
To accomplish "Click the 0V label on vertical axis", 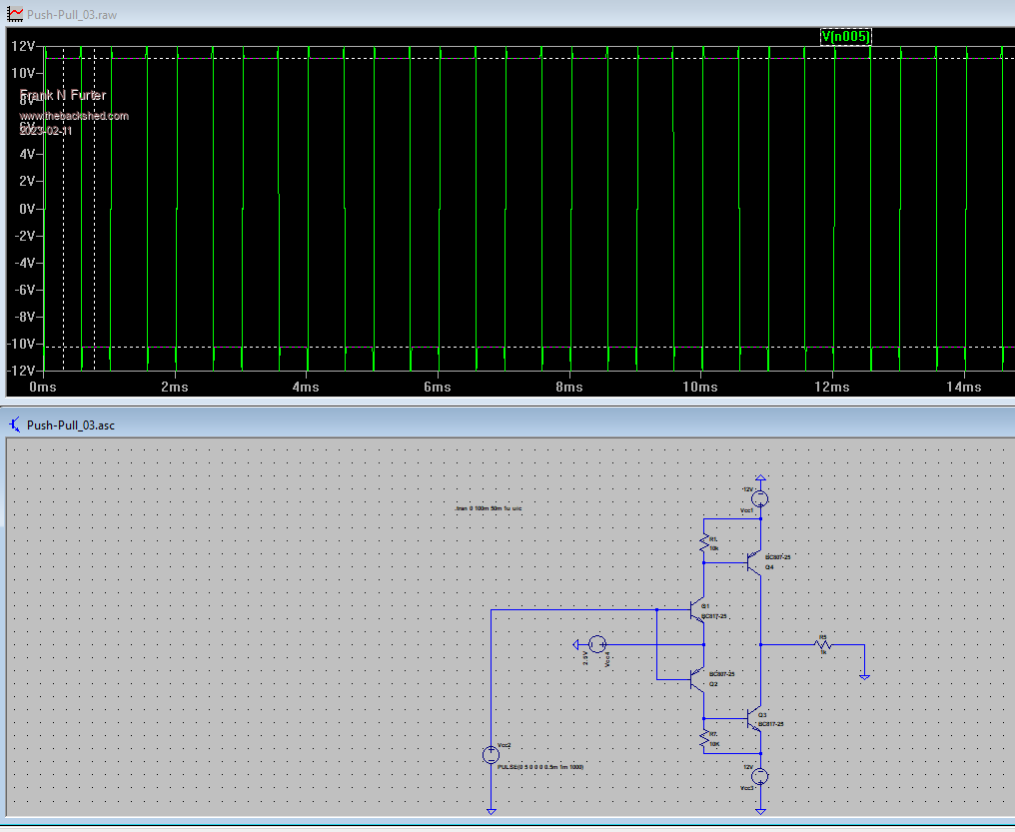I will tap(25, 209).
